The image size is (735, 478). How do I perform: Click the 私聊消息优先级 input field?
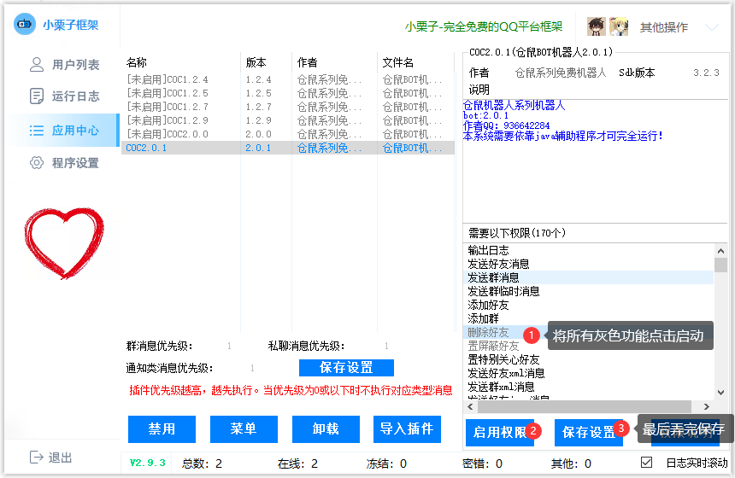coord(386,346)
